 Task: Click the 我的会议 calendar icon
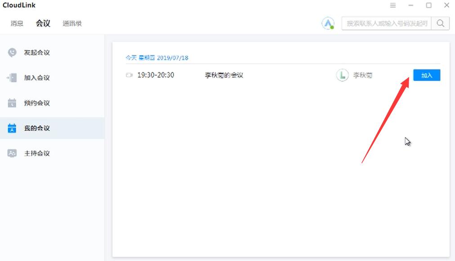(x=12, y=128)
